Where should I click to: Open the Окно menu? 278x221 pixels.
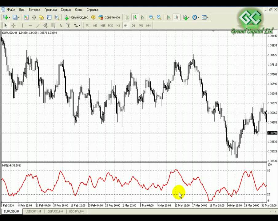coord(79,10)
